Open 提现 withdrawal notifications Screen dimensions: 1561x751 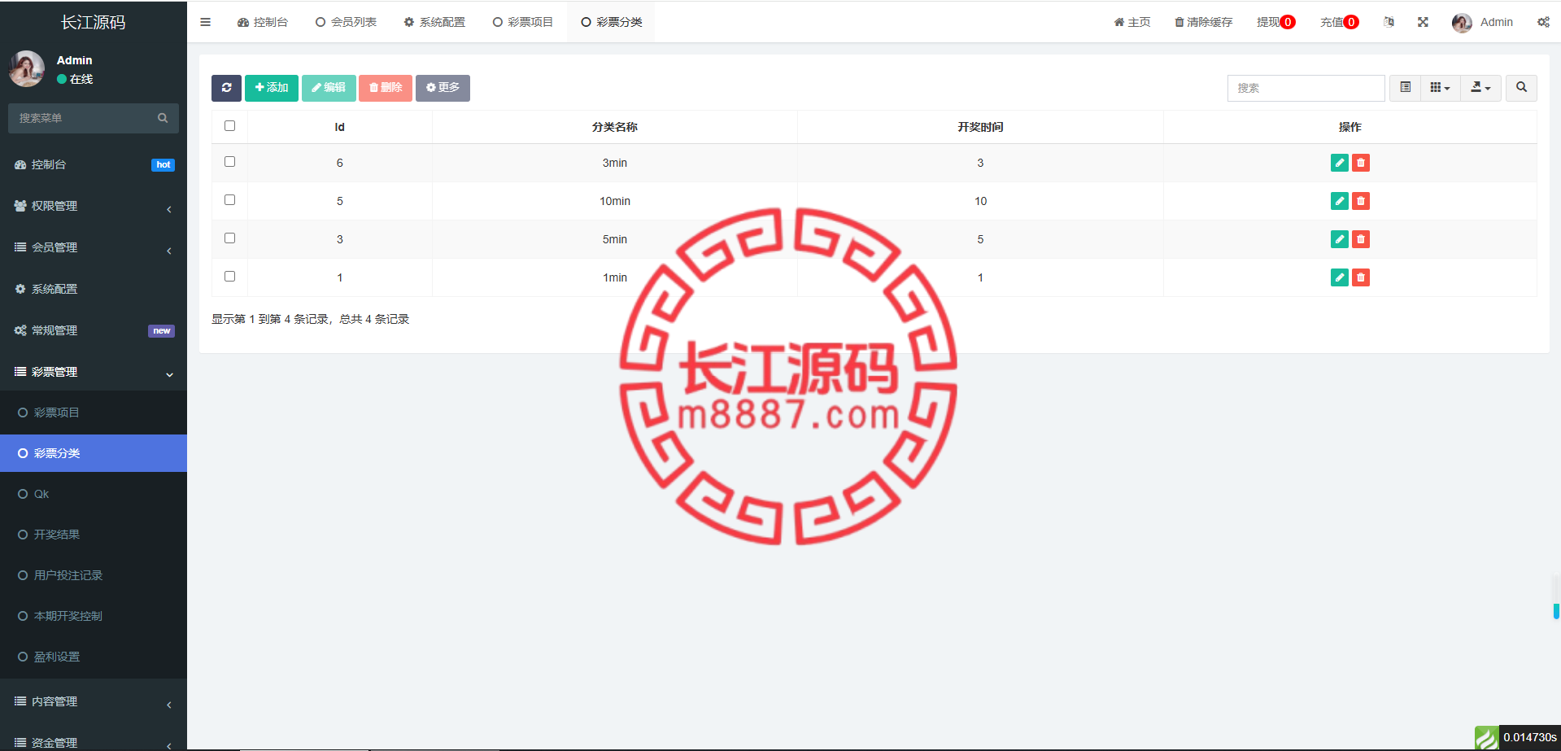pyautogui.click(x=1275, y=22)
